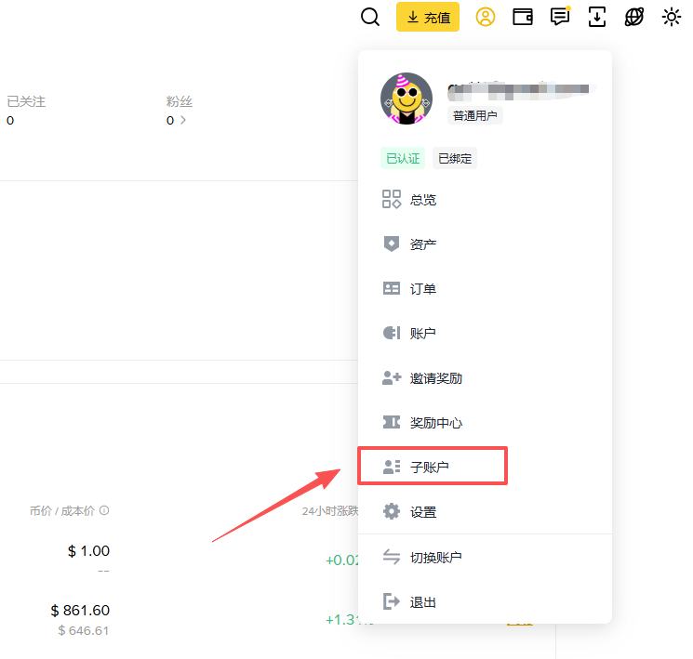Click the 退出 logout door icon
The height and width of the screenshot is (659, 693).
click(391, 601)
